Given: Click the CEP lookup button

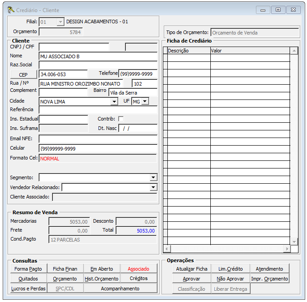Looking at the screenshot, I should pos(24,74).
